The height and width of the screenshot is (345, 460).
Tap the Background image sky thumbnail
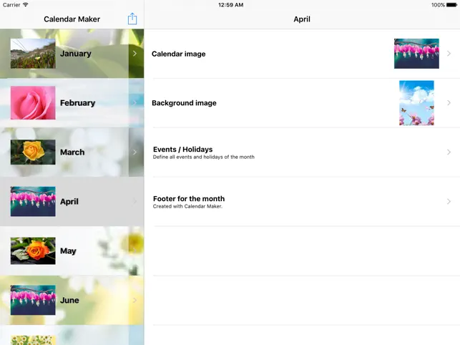(x=416, y=103)
